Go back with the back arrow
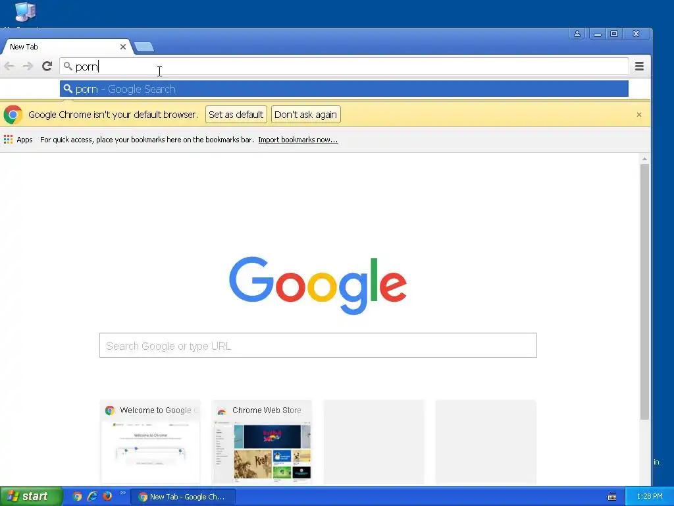This screenshot has height=506, width=674. 9,66
